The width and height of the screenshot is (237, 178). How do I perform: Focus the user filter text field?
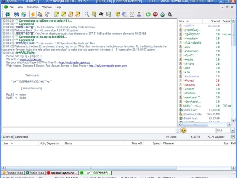201,130
